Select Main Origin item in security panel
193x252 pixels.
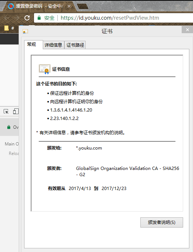point(12,144)
